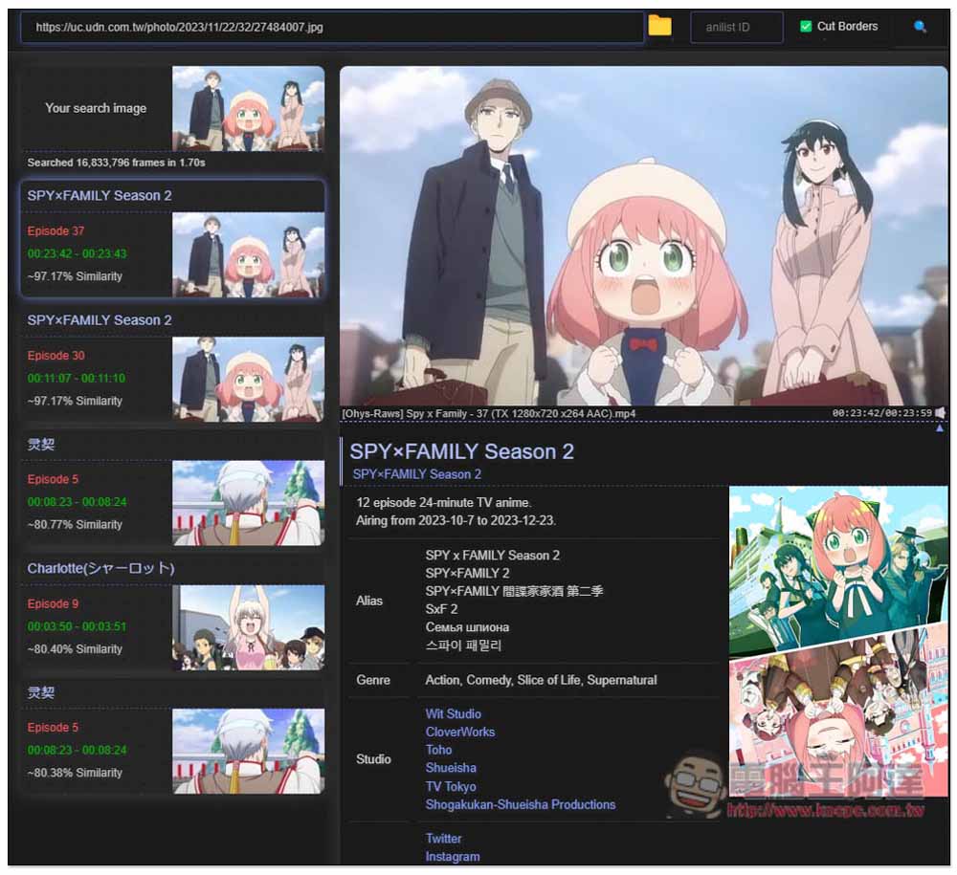Click the magnifier search icon

(x=920, y=26)
